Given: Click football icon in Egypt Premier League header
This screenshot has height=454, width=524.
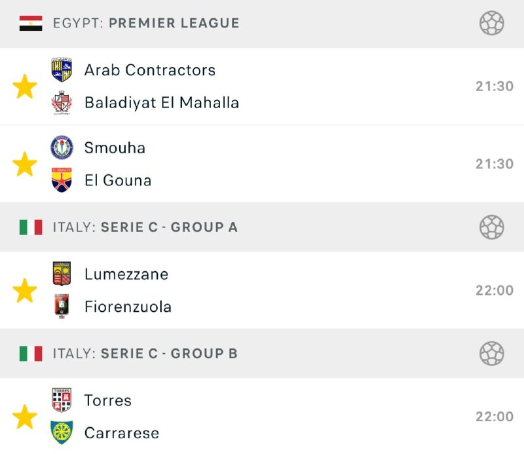Looking at the screenshot, I should 491,24.
